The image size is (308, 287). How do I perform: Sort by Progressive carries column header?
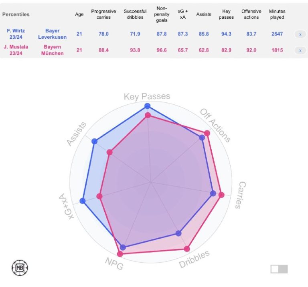coord(103,14)
